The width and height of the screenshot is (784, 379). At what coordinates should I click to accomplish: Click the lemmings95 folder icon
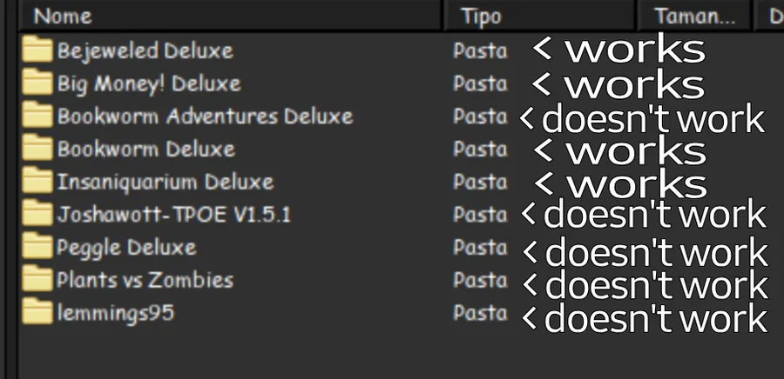(37, 312)
